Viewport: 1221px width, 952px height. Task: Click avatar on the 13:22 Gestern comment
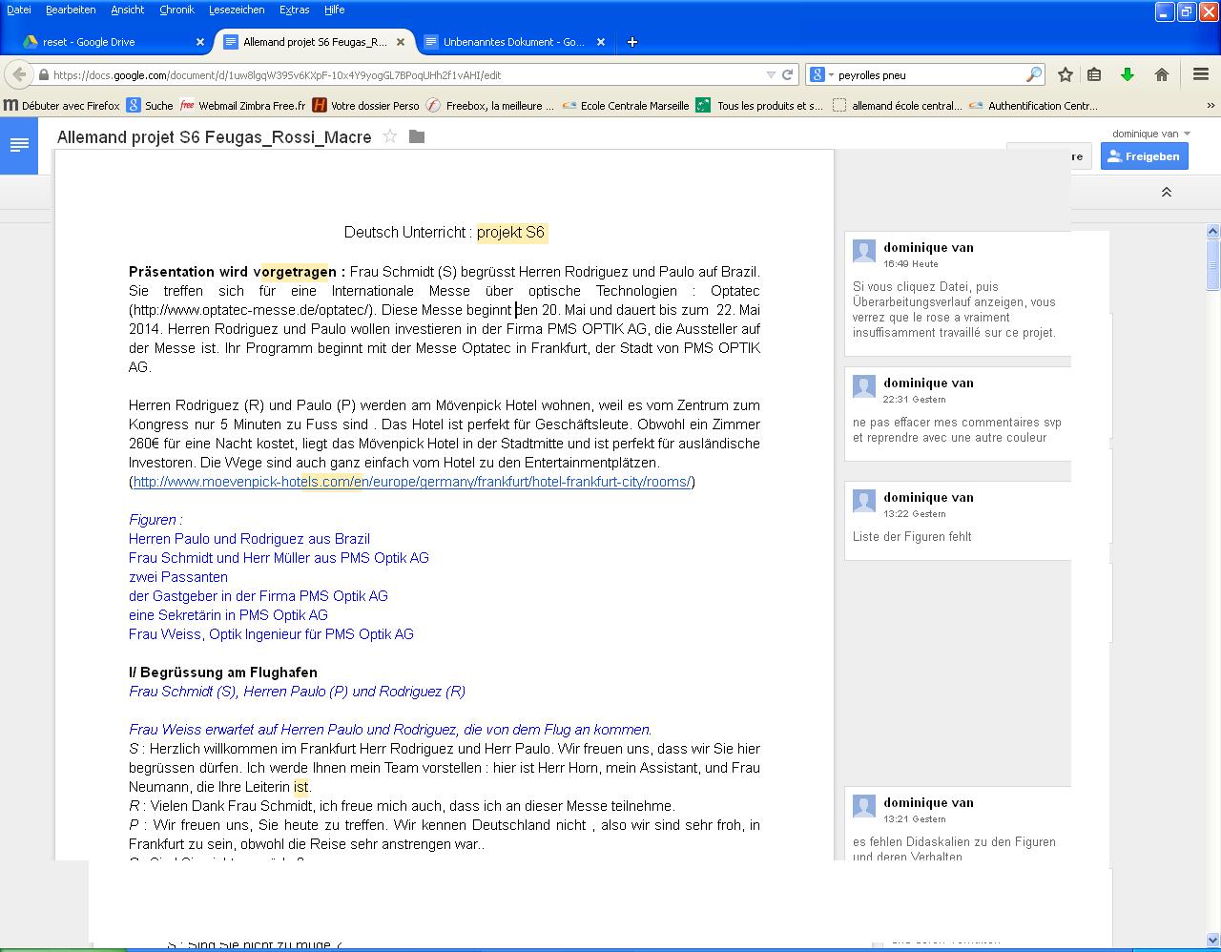[x=864, y=501]
